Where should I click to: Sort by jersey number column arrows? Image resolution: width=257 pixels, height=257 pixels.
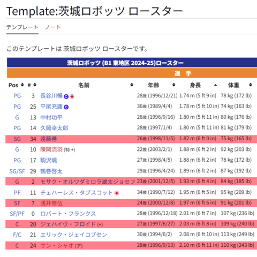(35, 85)
